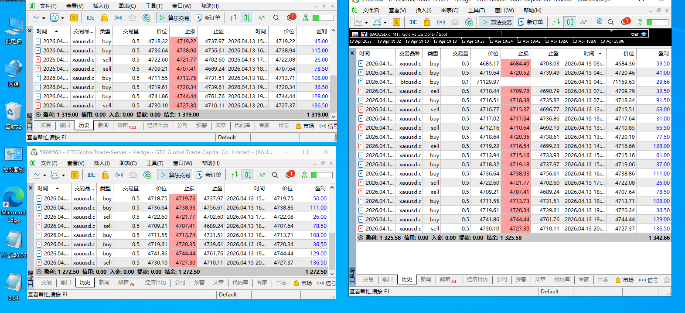
Task: Click 新订单 button in top-left terminal
Action: coord(208,18)
